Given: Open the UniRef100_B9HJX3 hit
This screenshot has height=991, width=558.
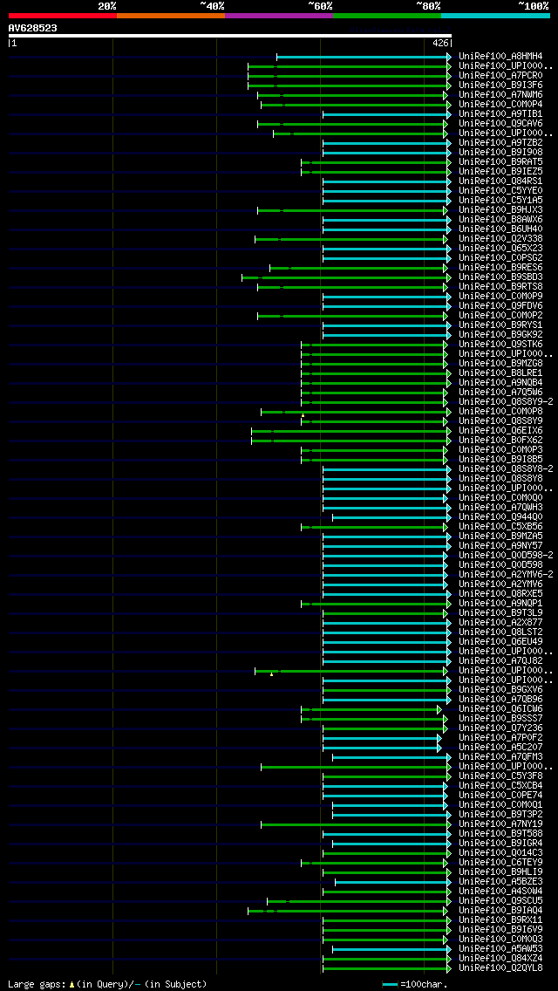Looking at the screenshot, I should [x=500, y=210].
